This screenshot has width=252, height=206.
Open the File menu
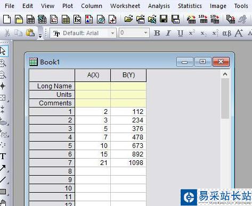[x=10, y=6]
